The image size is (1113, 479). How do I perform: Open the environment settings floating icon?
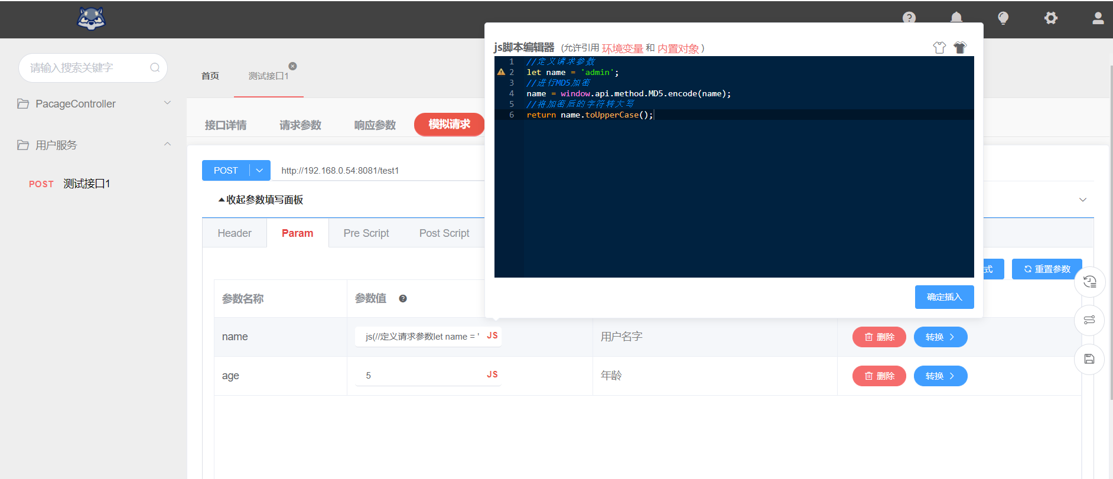[x=1089, y=320]
